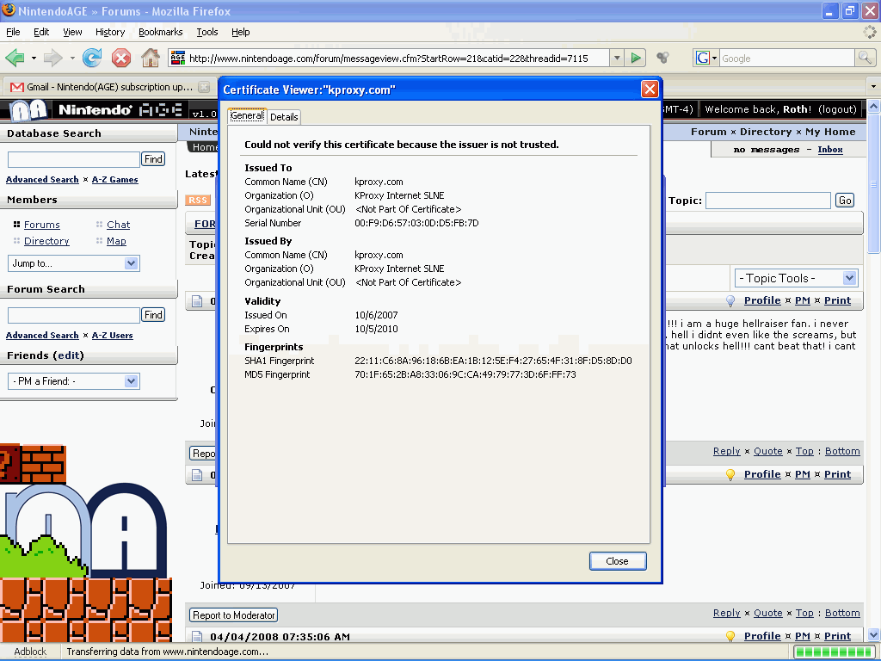
Task: Switch to the Details tab in Certificate Viewer
Action: [x=284, y=117]
